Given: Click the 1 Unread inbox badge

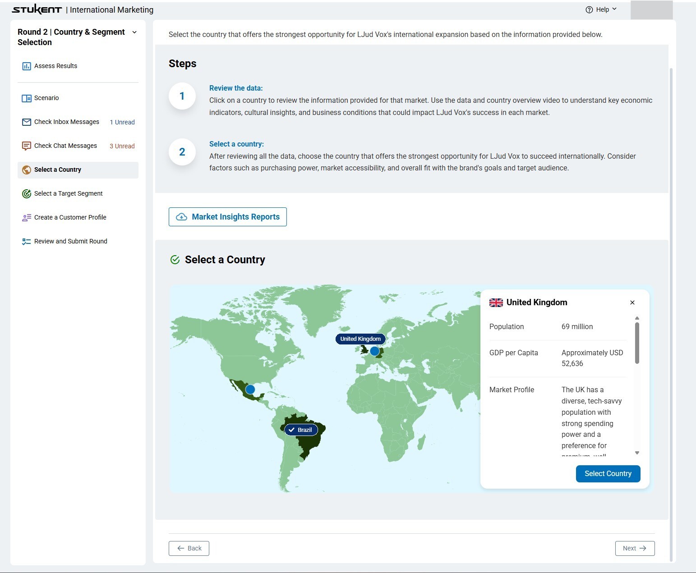Looking at the screenshot, I should [x=122, y=122].
